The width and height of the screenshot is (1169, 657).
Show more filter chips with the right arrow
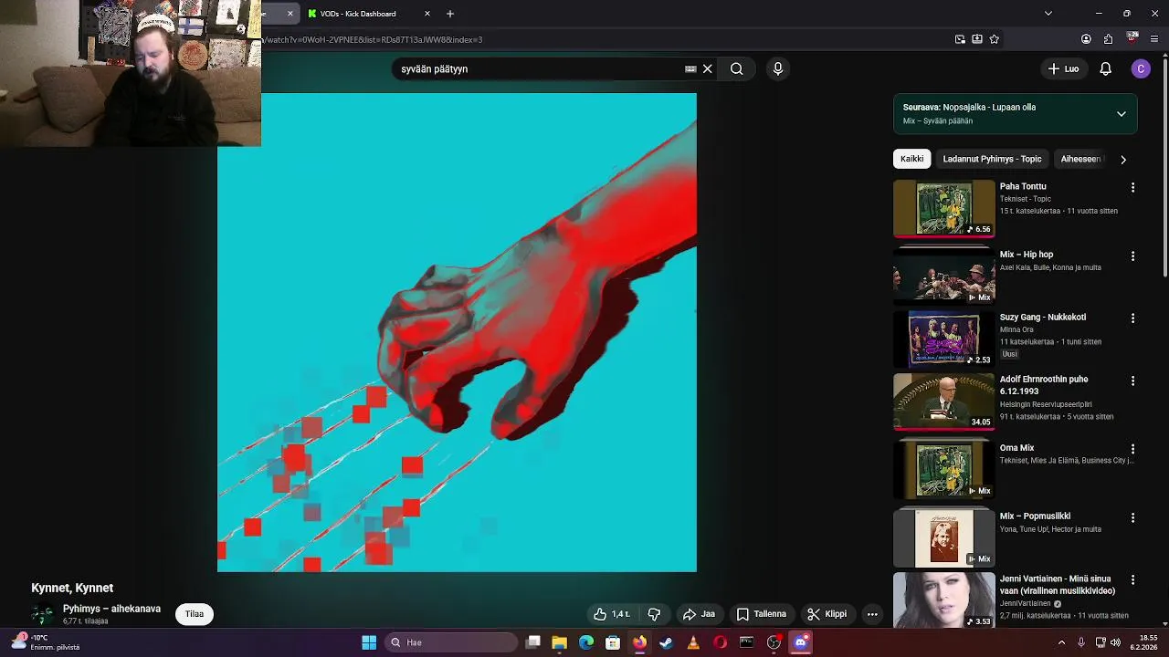click(1122, 159)
